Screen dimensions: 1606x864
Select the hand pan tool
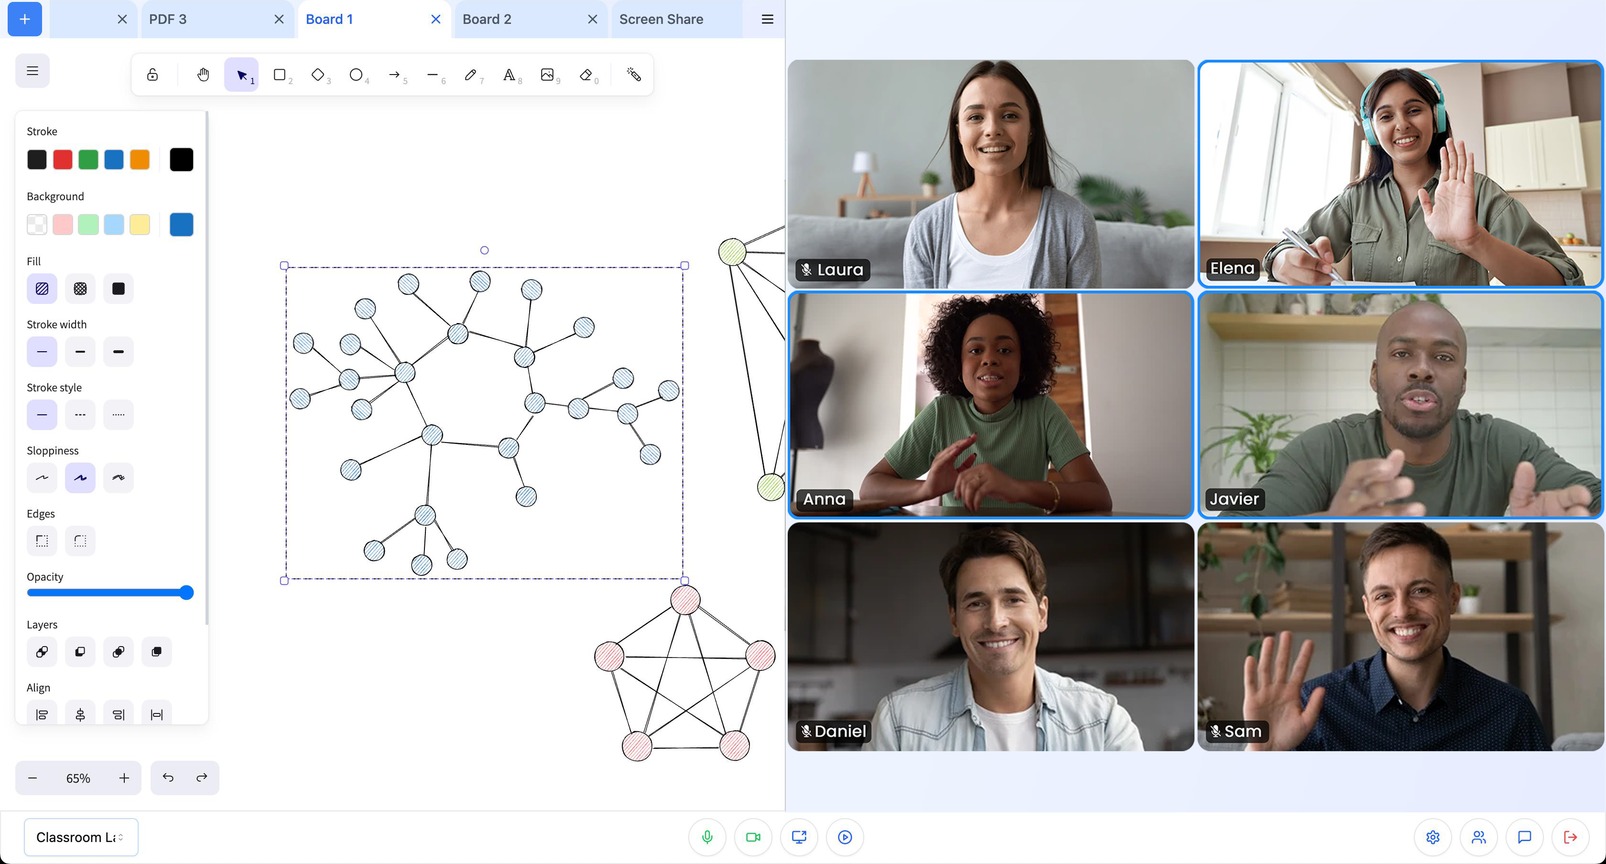203,75
